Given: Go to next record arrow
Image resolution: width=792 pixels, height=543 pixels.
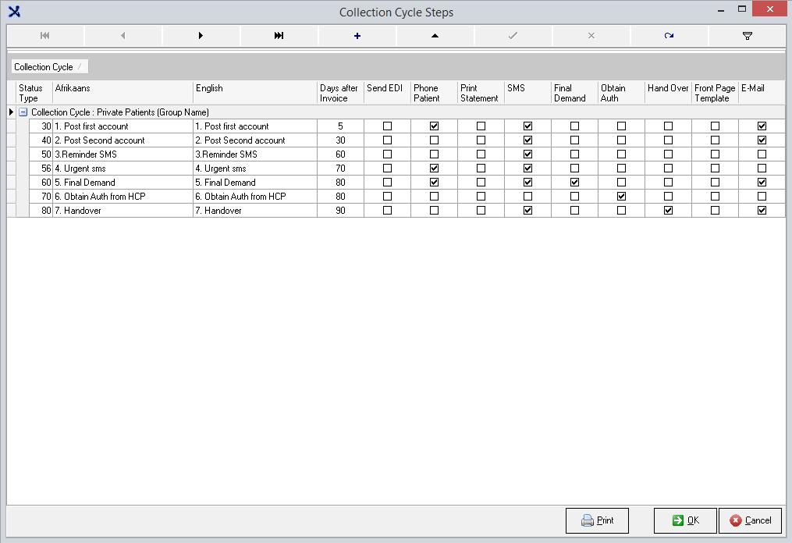Looking at the screenshot, I should [201, 36].
